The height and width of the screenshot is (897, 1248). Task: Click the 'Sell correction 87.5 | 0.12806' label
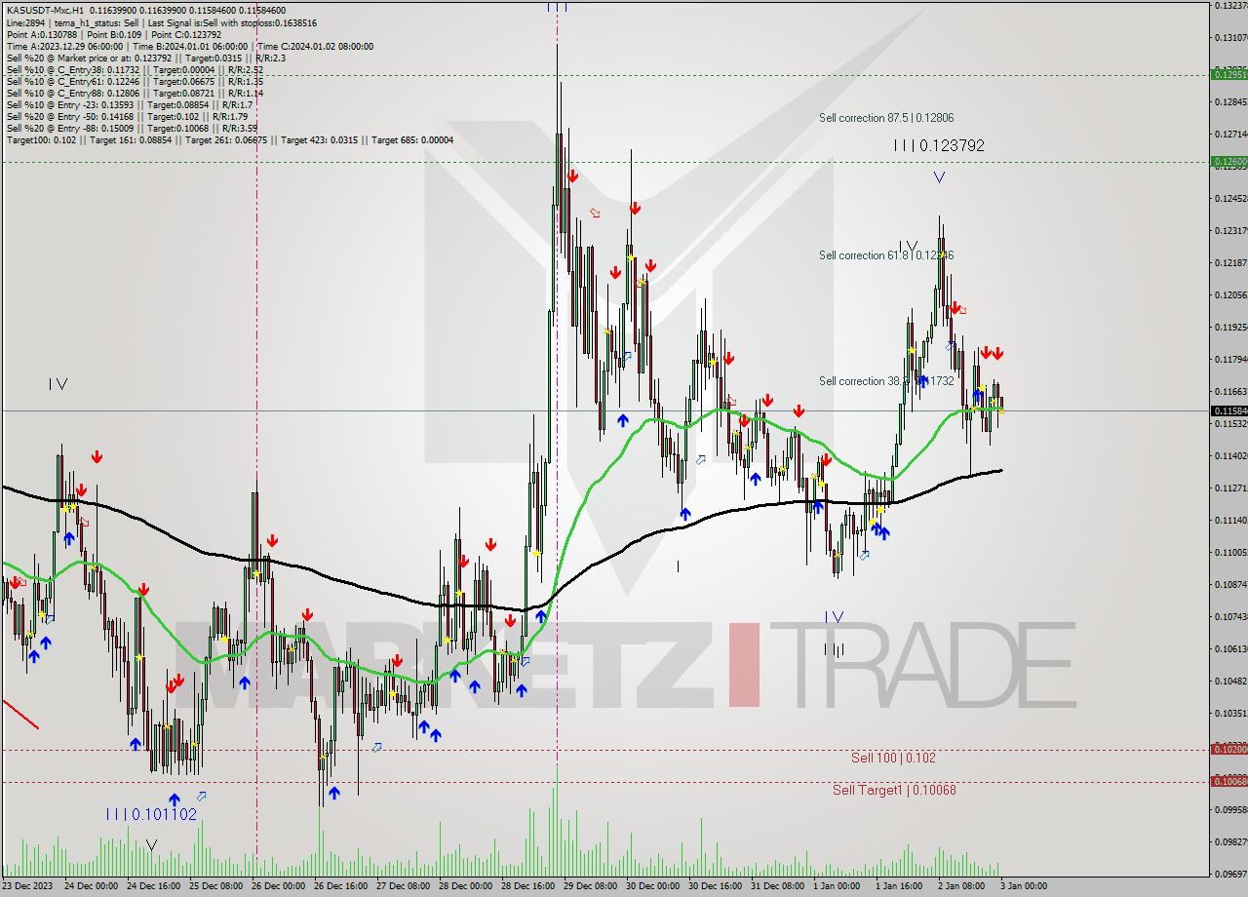click(886, 118)
